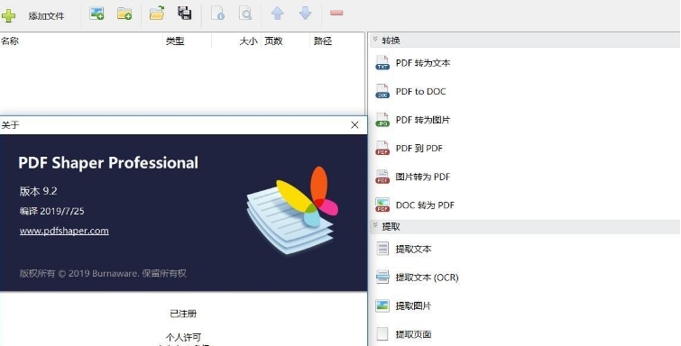The width and height of the screenshot is (681, 346).
Task: Collapse the 转换 section
Action: coord(375,40)
